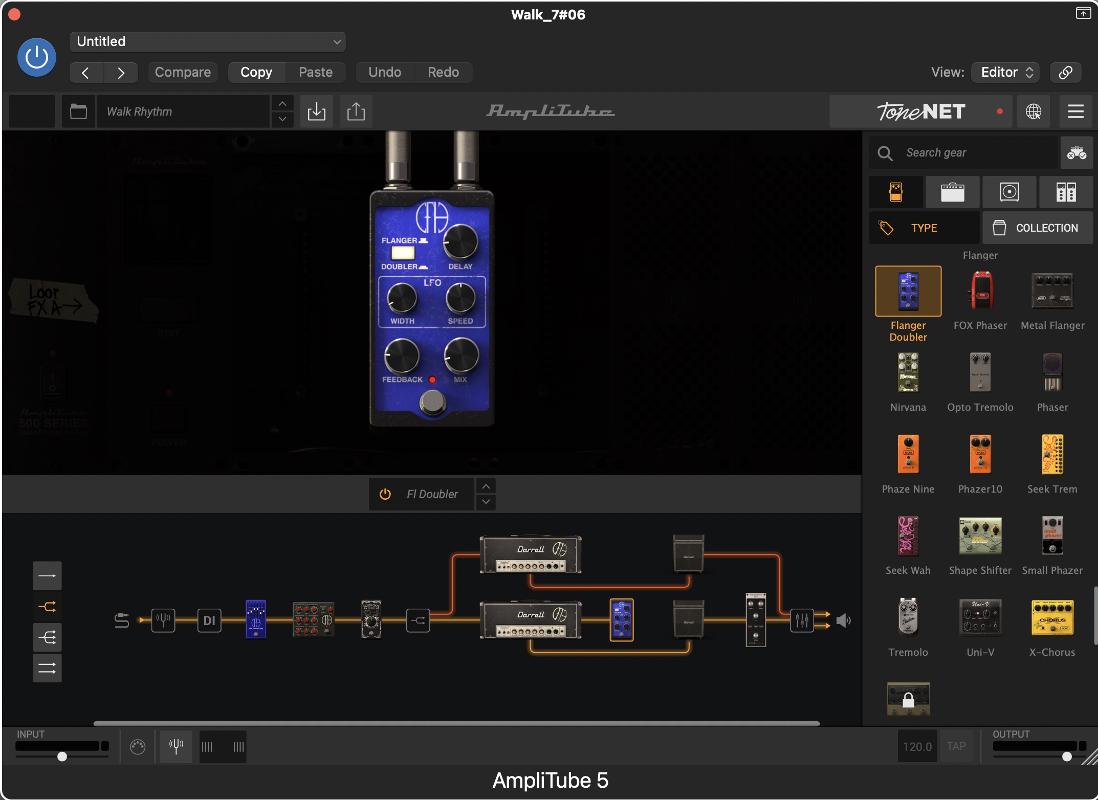Open the ToneNET panel
The image size is (1098, 800).
[920, 111]
